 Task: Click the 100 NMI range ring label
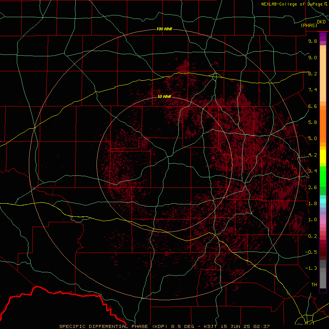pyautogui.click(x=164, y=29)
